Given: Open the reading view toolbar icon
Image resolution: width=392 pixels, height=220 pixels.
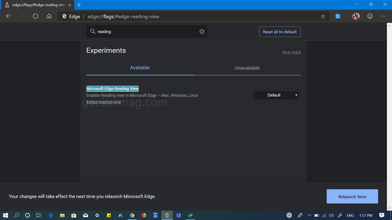Looking at the screenshot, I should (x=338, y=16).
